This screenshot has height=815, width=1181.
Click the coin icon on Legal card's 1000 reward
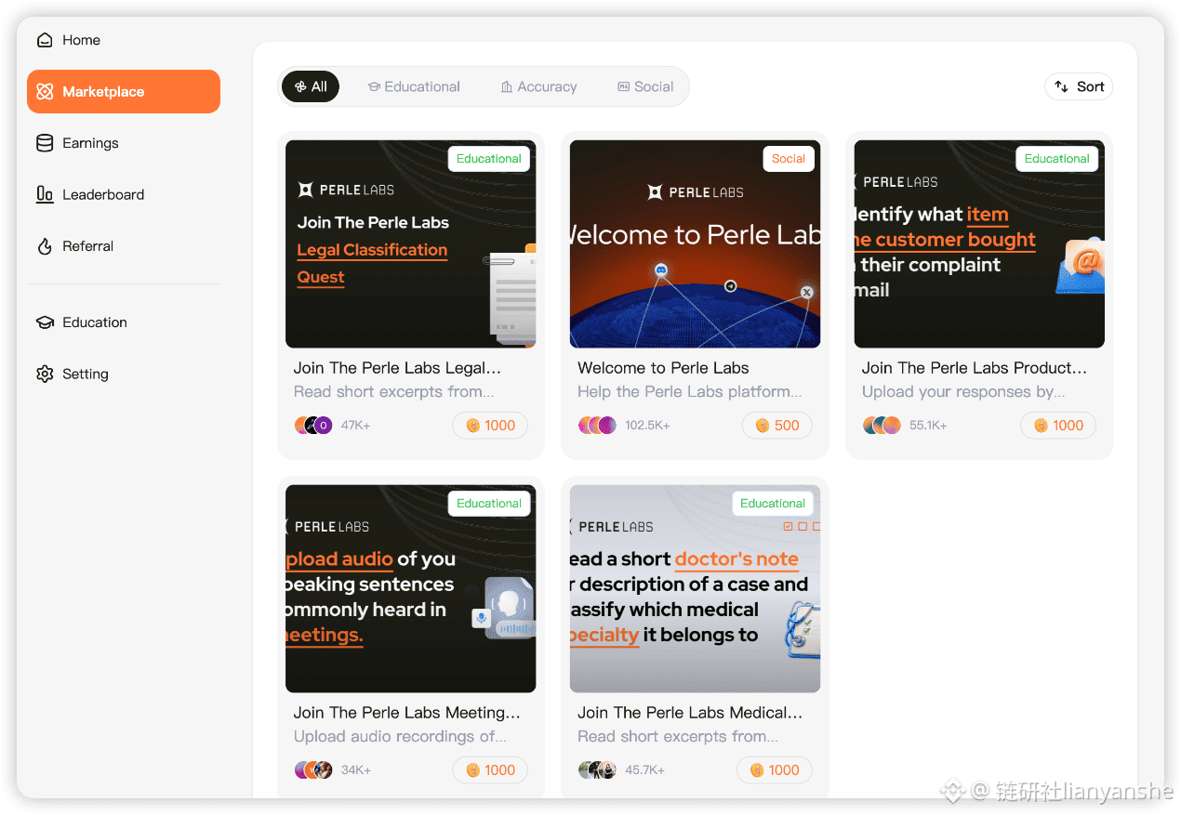[x=472, y=426]
